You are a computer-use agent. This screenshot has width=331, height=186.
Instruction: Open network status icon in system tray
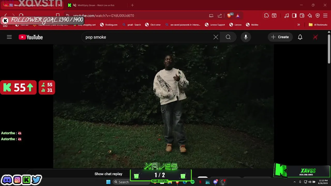[x=305, y=182]
